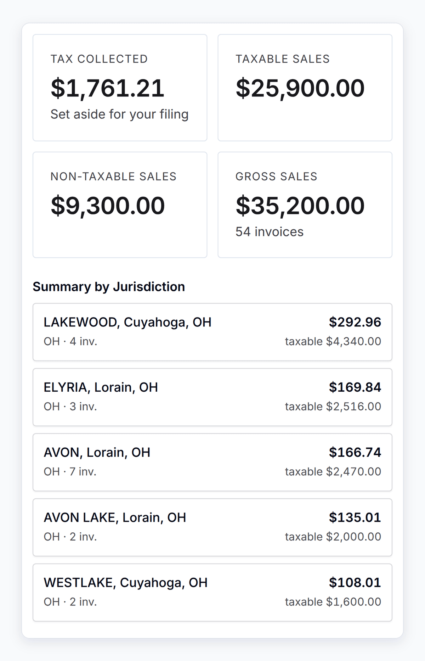Click taxable $4,340.00 under Lakewood
The width and height of the screenshot is (425, 661).
(333, 341)
